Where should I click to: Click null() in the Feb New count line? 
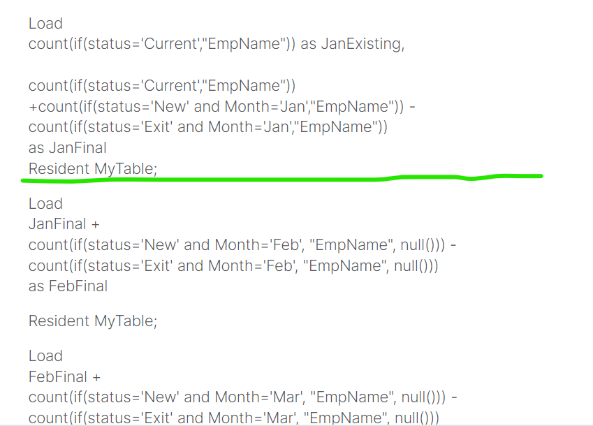423,245
